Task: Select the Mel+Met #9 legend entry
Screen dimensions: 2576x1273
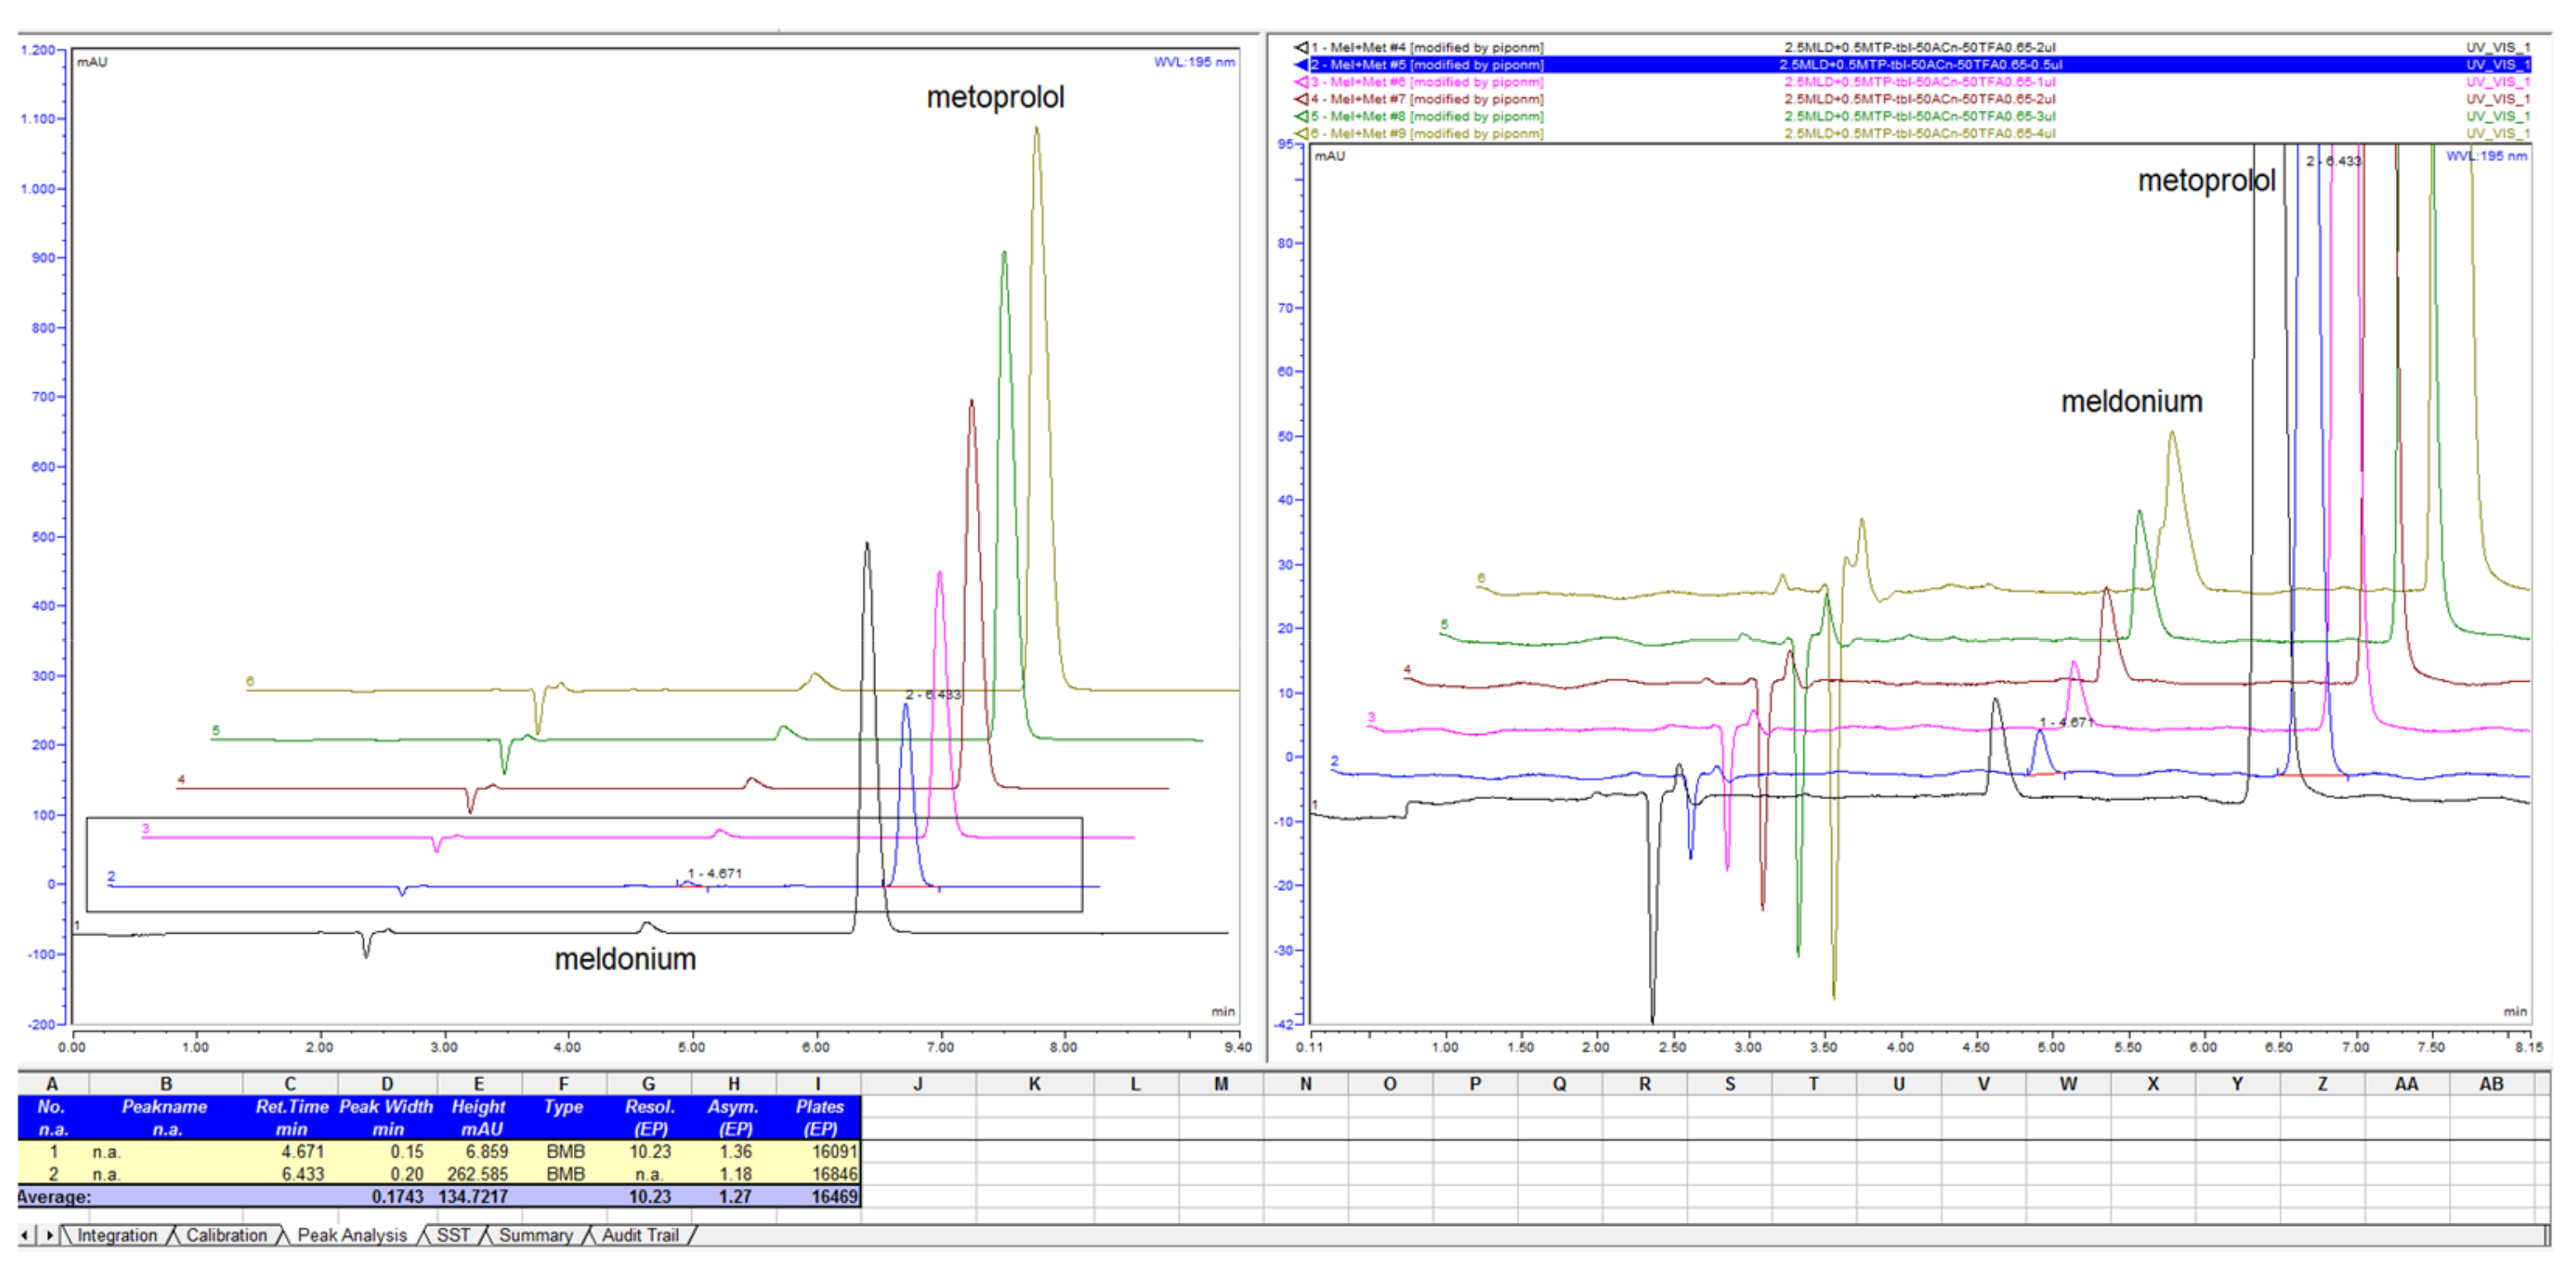Action: tap(1430, 133)
